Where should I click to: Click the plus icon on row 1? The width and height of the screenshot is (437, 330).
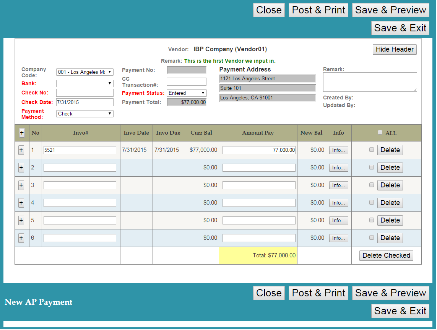[21, 150]
